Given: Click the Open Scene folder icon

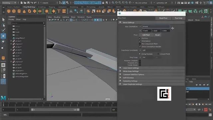Looking at the screenshot, I should pos(25,3).
